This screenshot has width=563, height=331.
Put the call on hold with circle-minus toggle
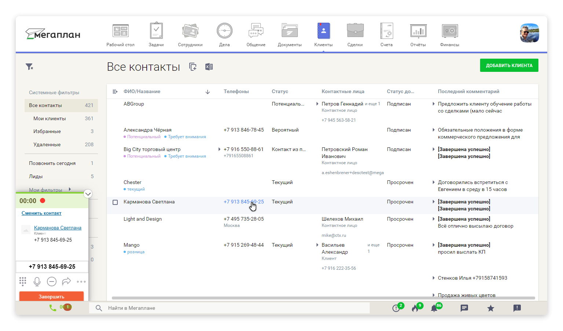(52, 282)
